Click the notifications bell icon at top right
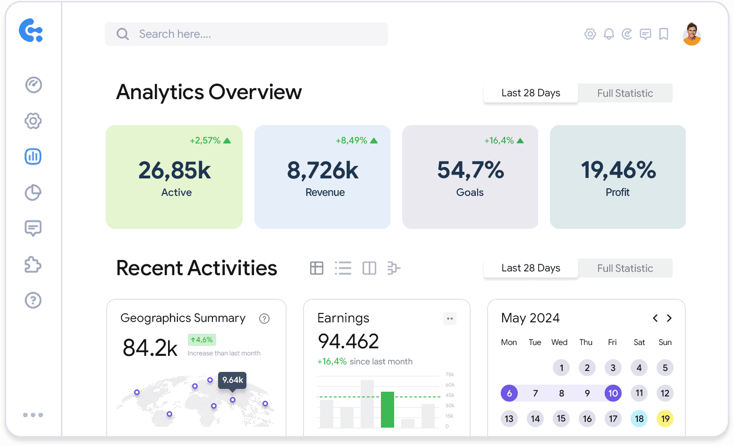734x446 pixels. tap(608, 34)
